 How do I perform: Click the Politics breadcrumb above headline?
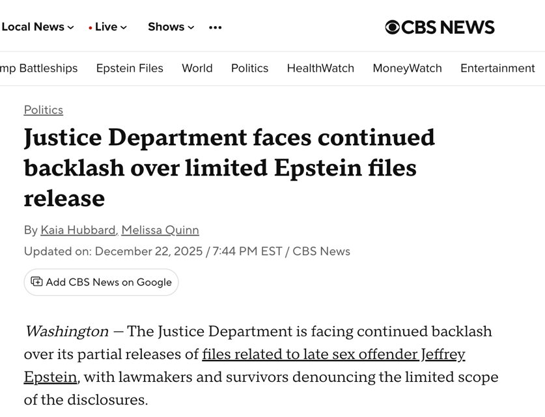tap(44, 110)
